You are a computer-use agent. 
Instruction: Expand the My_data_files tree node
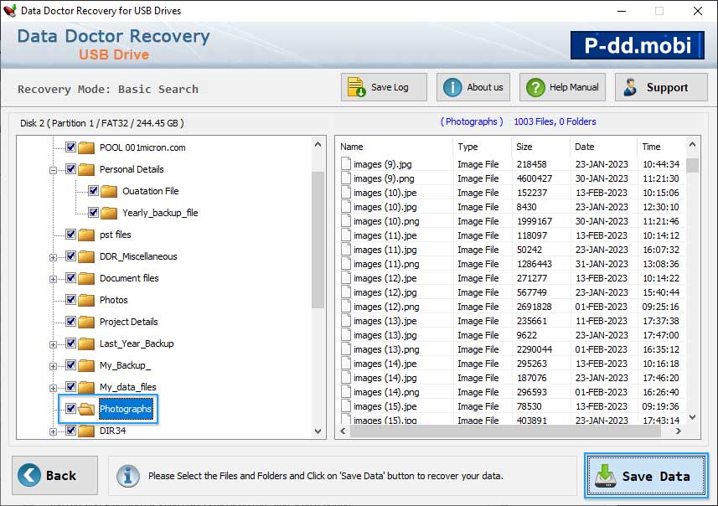pyautogui.click(x=53, y=388)
